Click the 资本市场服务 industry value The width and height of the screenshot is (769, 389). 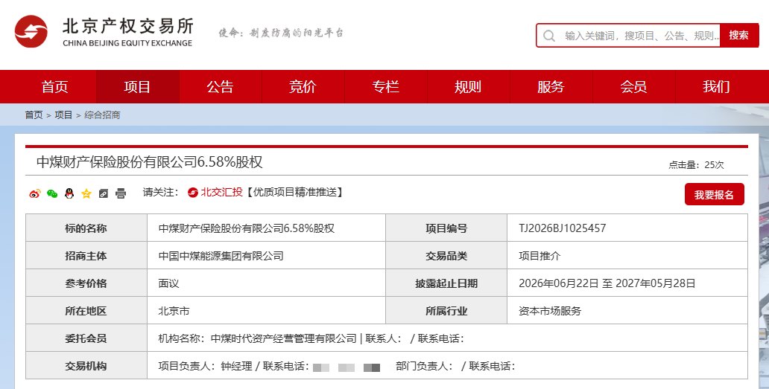pyautogui.click(x=550, y=311)
